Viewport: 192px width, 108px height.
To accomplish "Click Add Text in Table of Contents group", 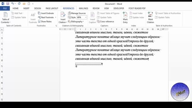I will click(17, 13).
